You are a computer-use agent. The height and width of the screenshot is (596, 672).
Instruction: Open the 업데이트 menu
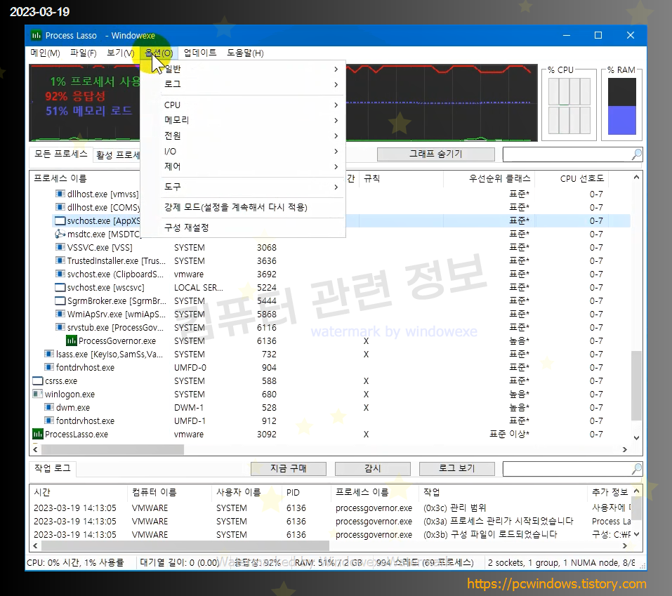[x=200, y=53]
